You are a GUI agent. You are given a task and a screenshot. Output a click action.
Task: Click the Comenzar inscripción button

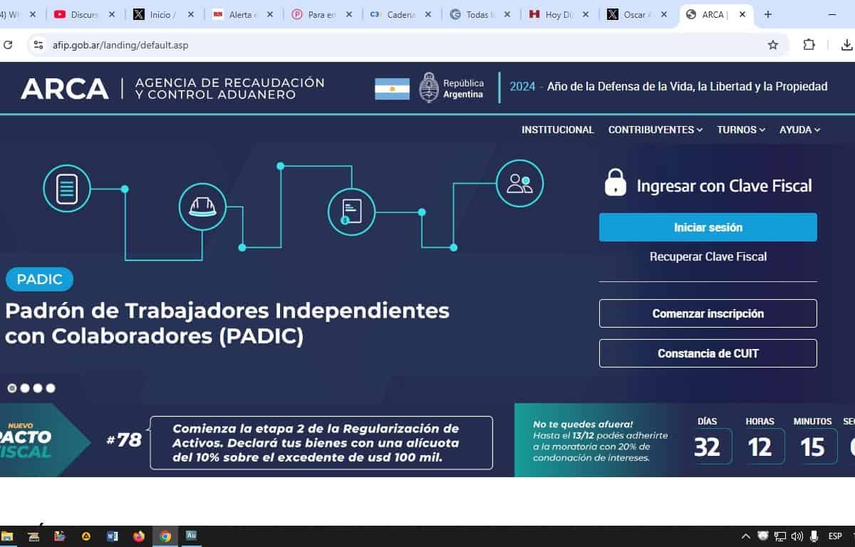pos(708,313)
